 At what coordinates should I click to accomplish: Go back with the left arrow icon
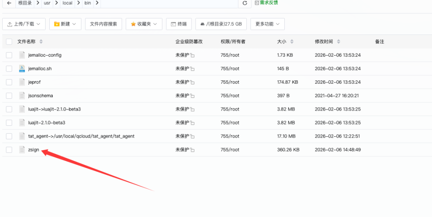[x=9, y=3]
